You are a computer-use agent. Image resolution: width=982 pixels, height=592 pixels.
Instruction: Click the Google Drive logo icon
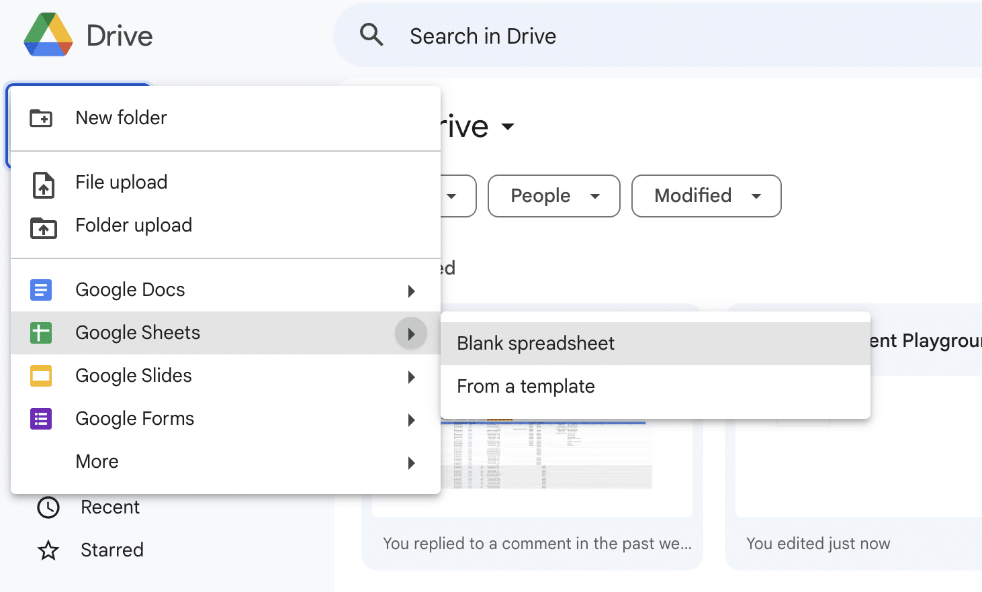pyautogui.click(x=48, y=35)
